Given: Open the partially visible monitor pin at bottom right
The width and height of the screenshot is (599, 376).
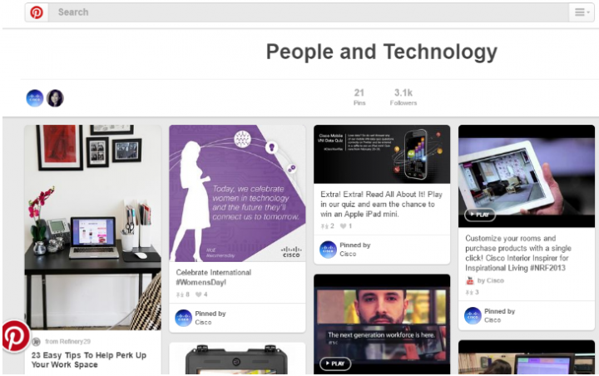Looking at the screenshot, I should point(527,357).
